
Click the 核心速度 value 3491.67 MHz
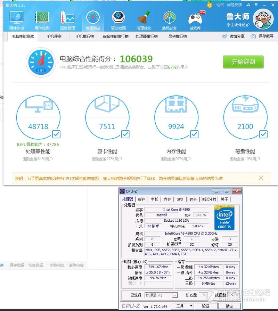(x=158, y=267)
